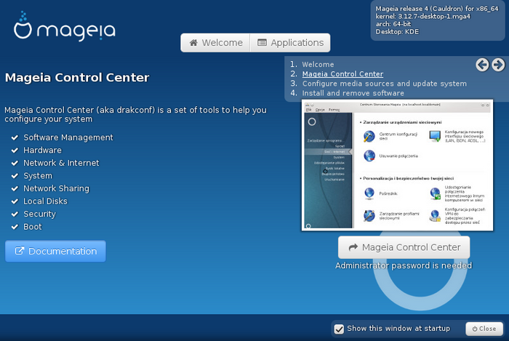Click the 'Network Sharing' list item

click(x=56, y=188)
